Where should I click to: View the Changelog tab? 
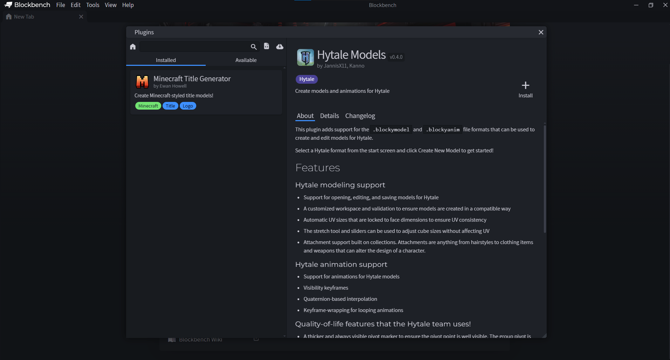click(360, 116)
